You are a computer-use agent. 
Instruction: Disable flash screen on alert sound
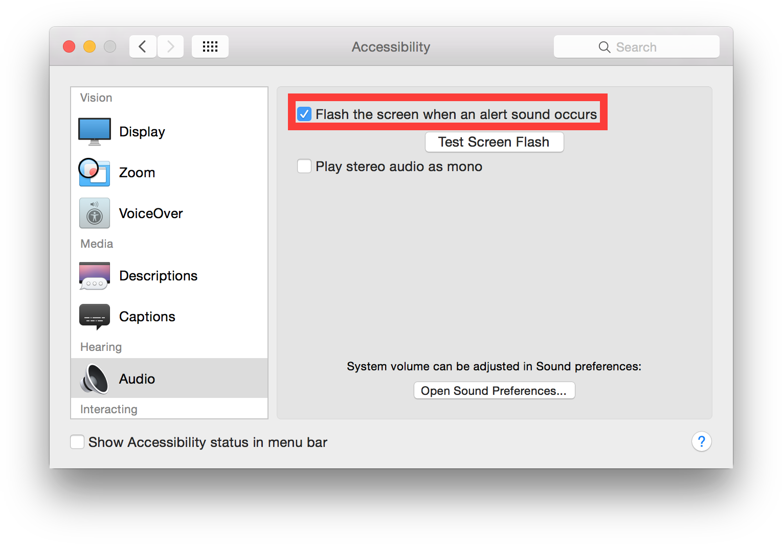click(304, 114)
